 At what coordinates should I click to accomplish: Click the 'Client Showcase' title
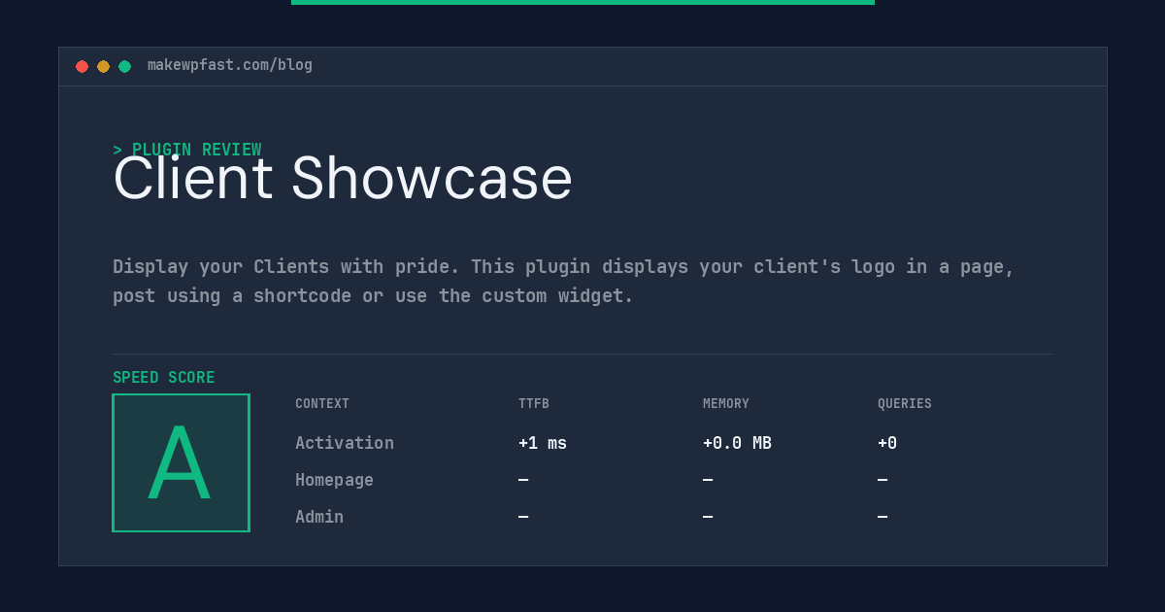coord(343,179)
